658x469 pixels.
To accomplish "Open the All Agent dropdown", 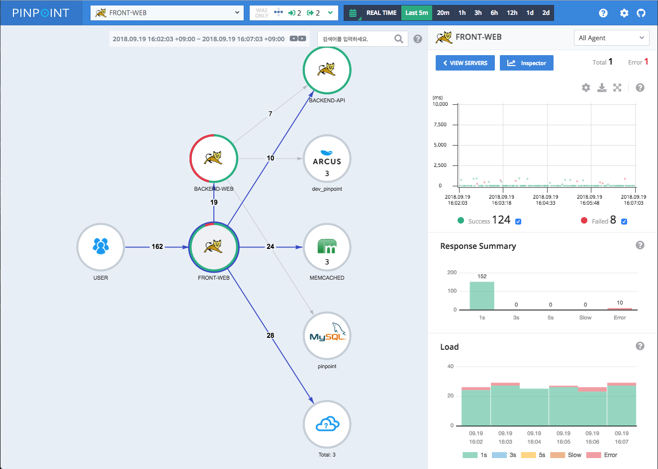I will [611, 38].
